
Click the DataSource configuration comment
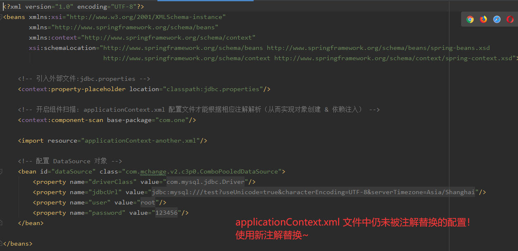coord(70,161)
